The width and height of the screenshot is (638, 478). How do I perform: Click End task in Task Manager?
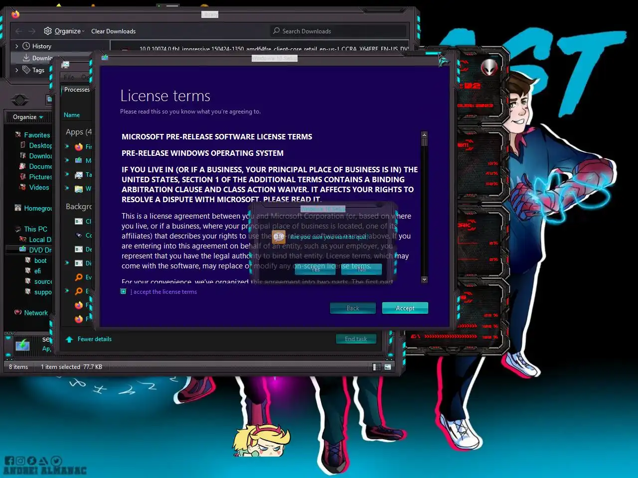[x=356, y=339]
